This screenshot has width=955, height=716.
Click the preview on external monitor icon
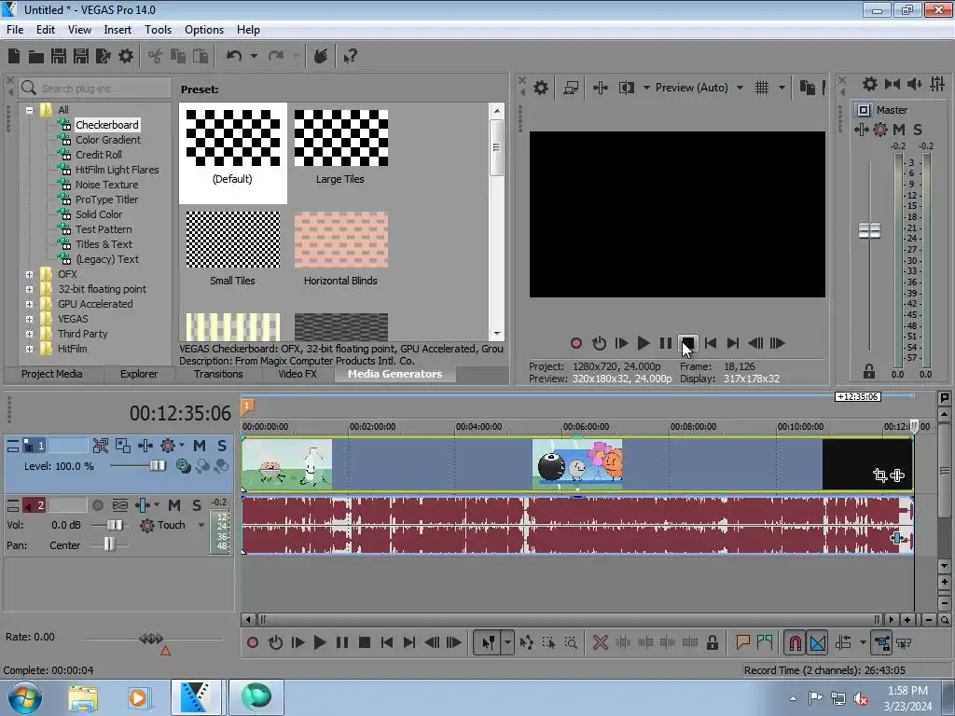571,88
